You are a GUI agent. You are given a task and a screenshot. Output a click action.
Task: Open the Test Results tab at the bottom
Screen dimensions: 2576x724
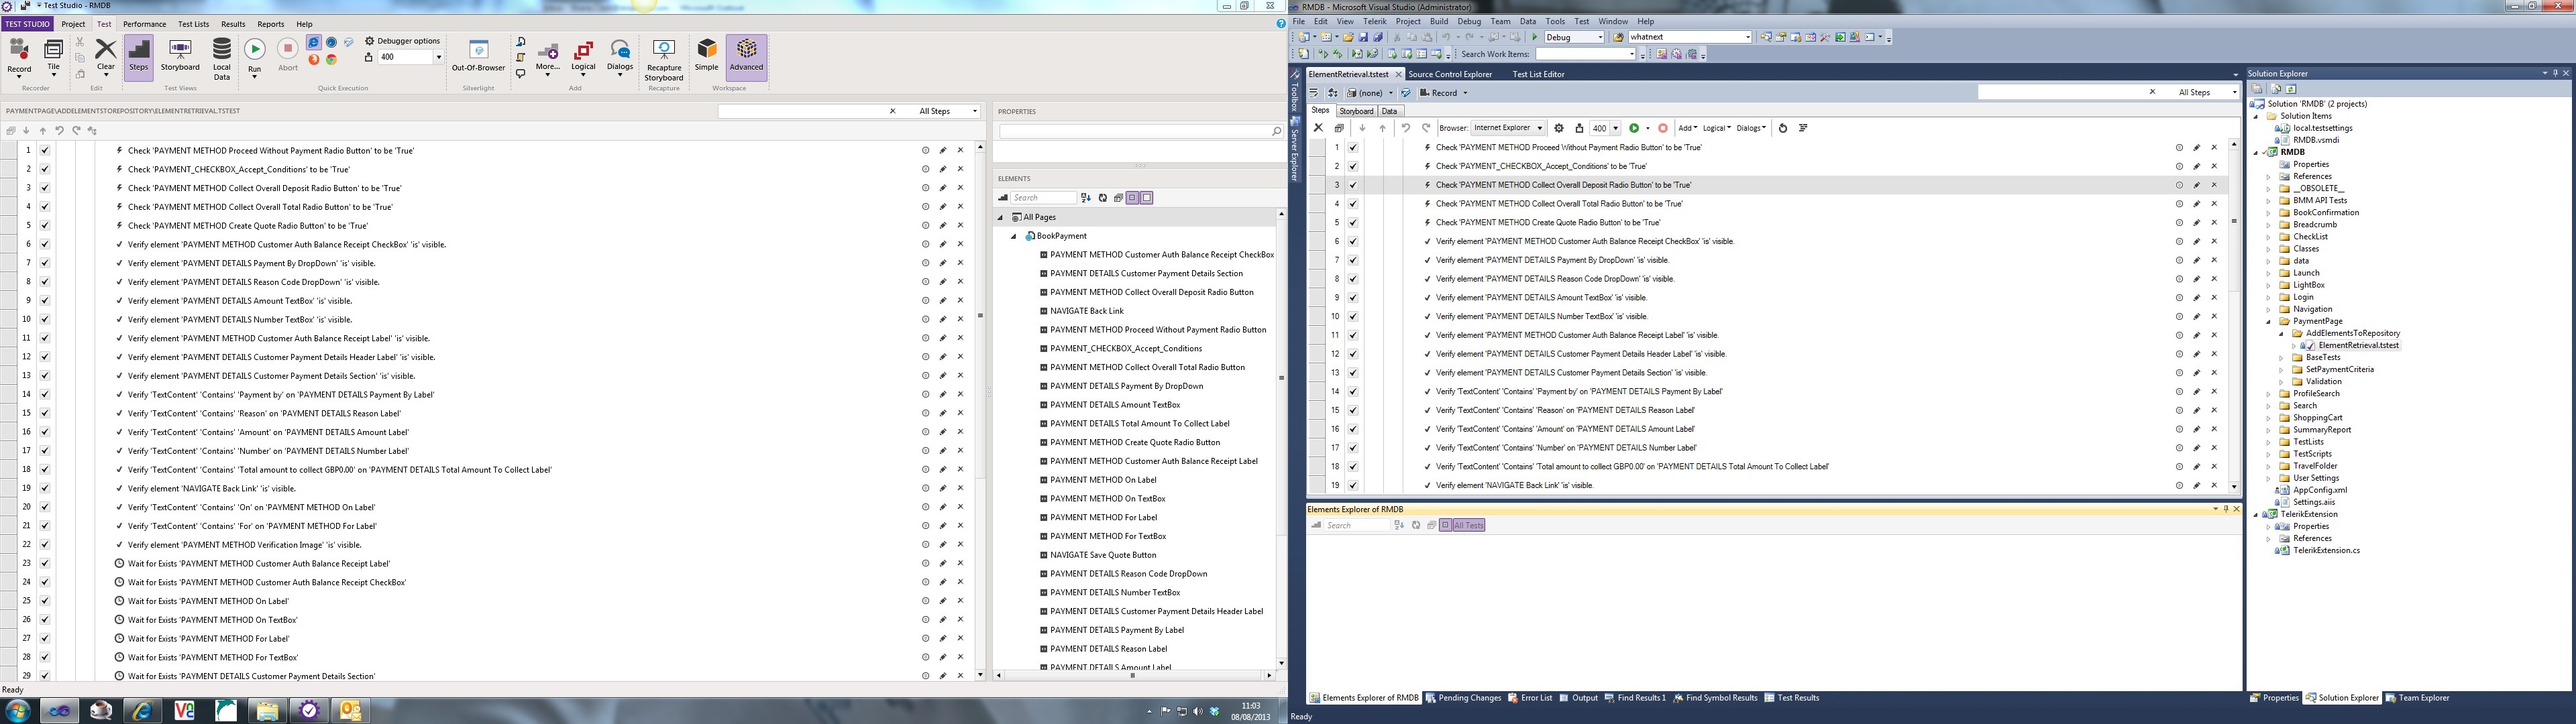1797,698
